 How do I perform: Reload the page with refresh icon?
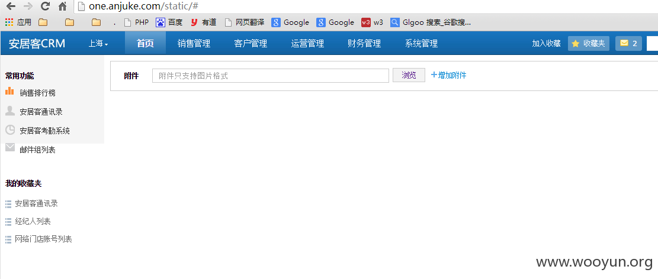(46, 7)
